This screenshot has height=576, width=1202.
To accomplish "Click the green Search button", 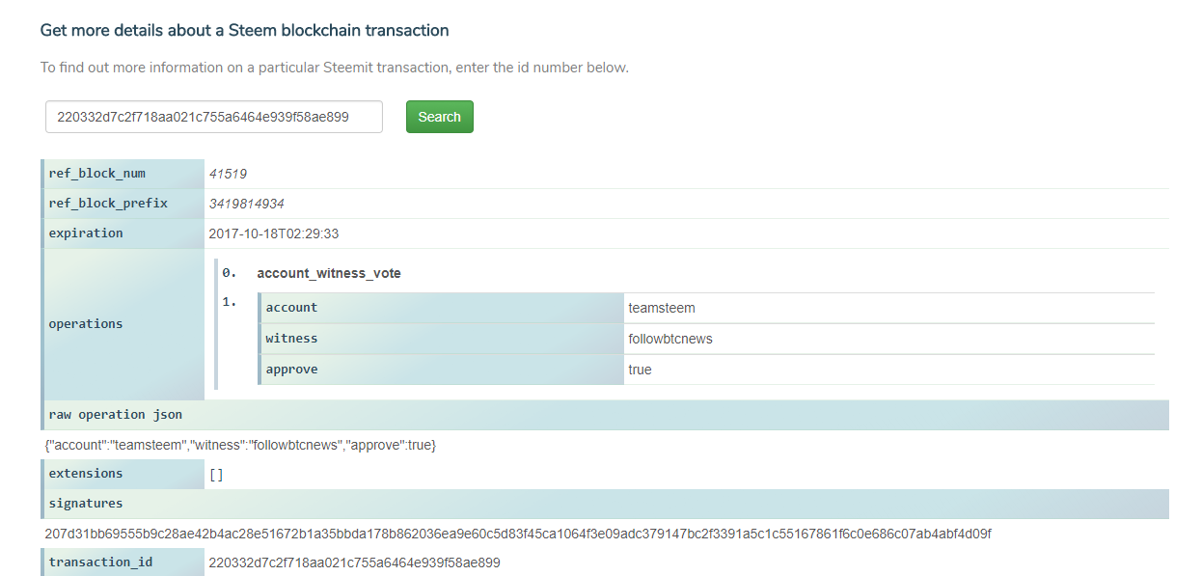I will pos(439,117).
